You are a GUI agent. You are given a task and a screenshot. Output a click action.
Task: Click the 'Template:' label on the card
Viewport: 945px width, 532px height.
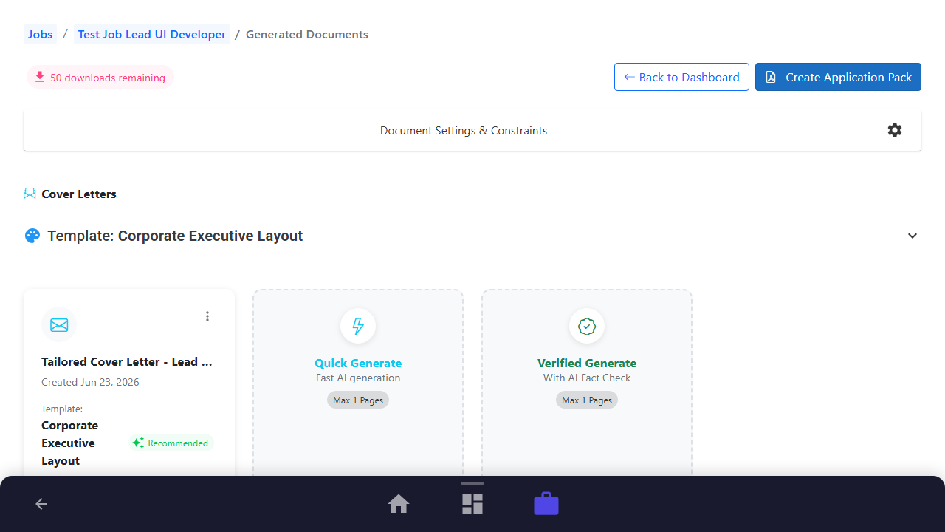point(62,409)
